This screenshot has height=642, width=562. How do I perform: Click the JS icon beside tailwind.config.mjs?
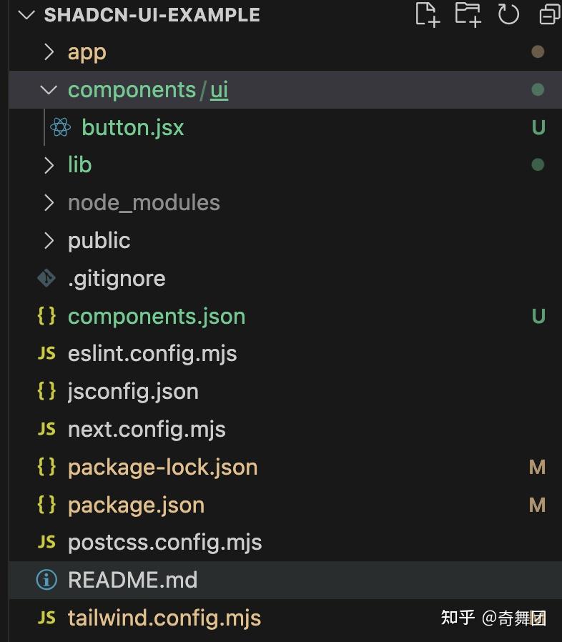[x=46, y=618]
